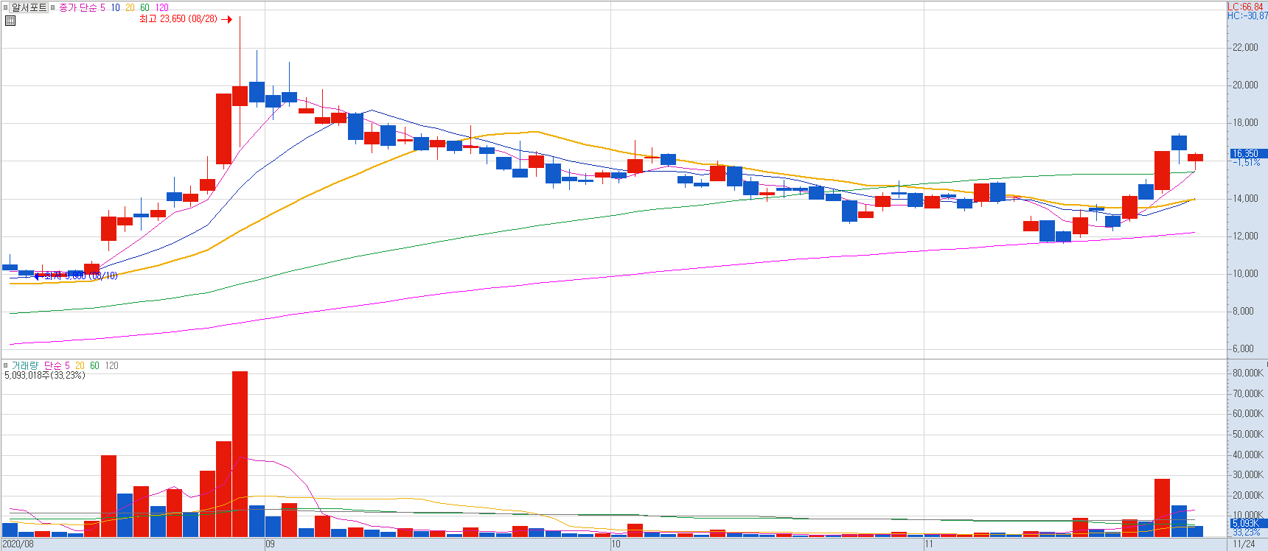Toggle the square marker before 종가 단순

[52, 7]
